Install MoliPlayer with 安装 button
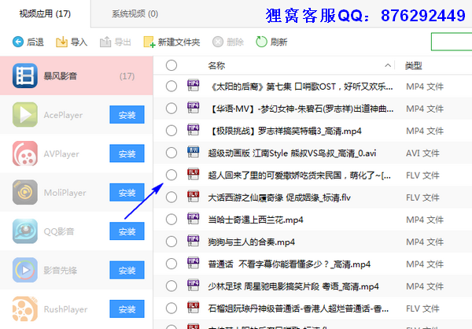The image size is (472, 329). click(127, 192)
